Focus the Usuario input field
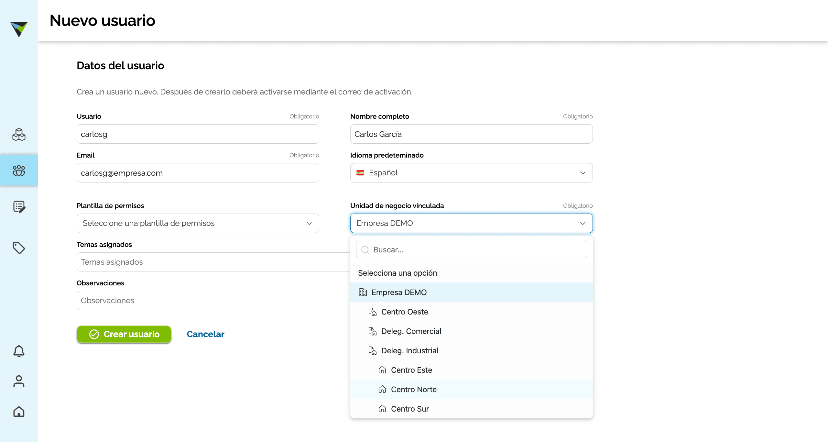The width and height of the screenshot is (828, 442). [198, 134]
